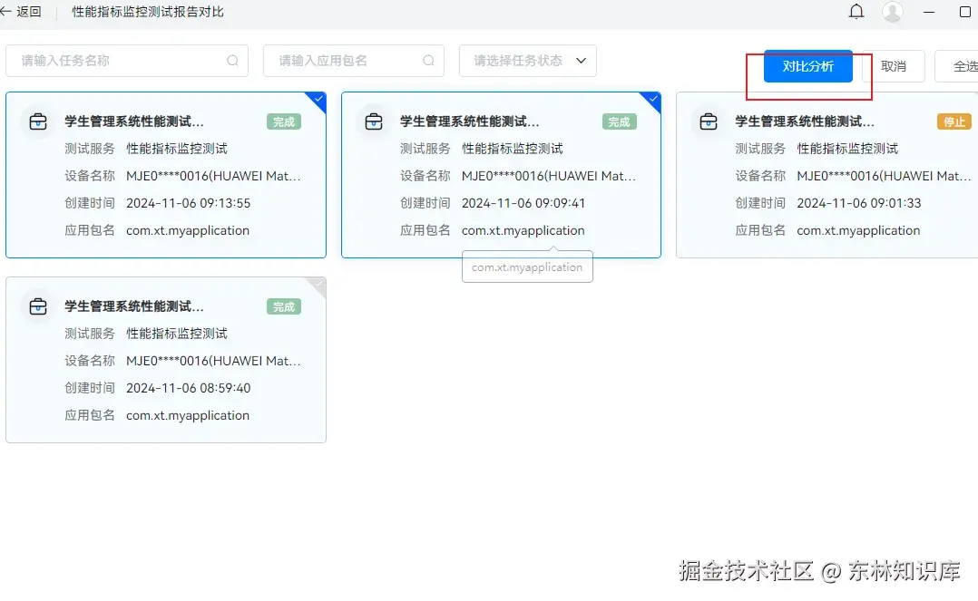Click 完成 status tag on 09:09:41 card

(620, 121)
